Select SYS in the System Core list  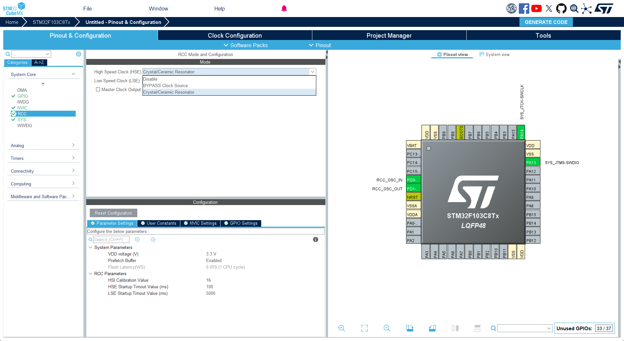click(22, 120)
